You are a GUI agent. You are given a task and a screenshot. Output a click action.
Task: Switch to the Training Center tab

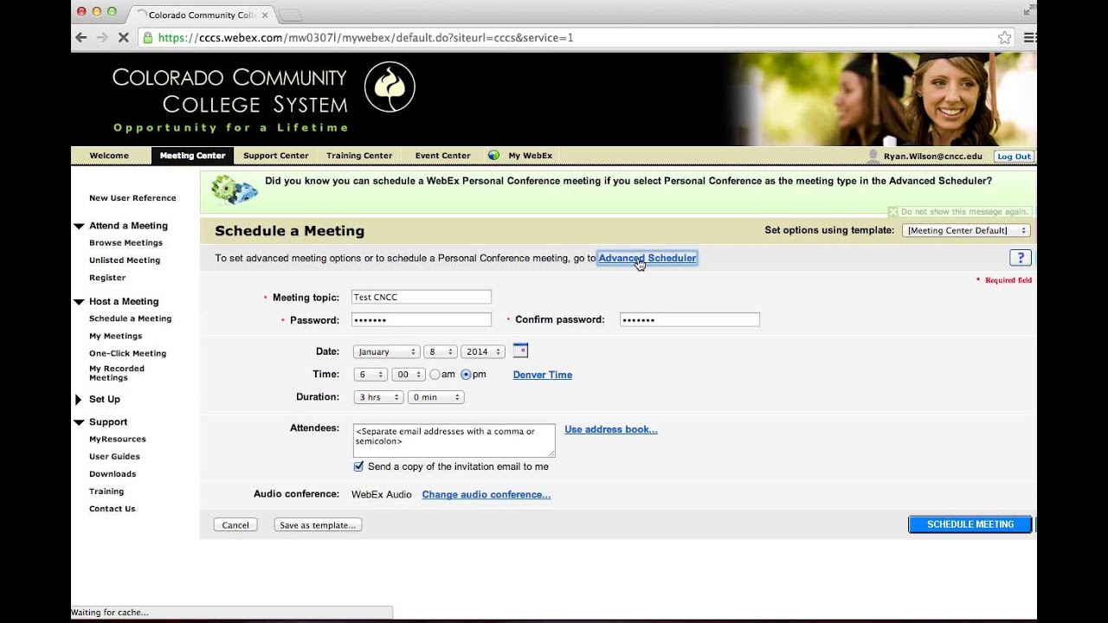coord(359,156)
